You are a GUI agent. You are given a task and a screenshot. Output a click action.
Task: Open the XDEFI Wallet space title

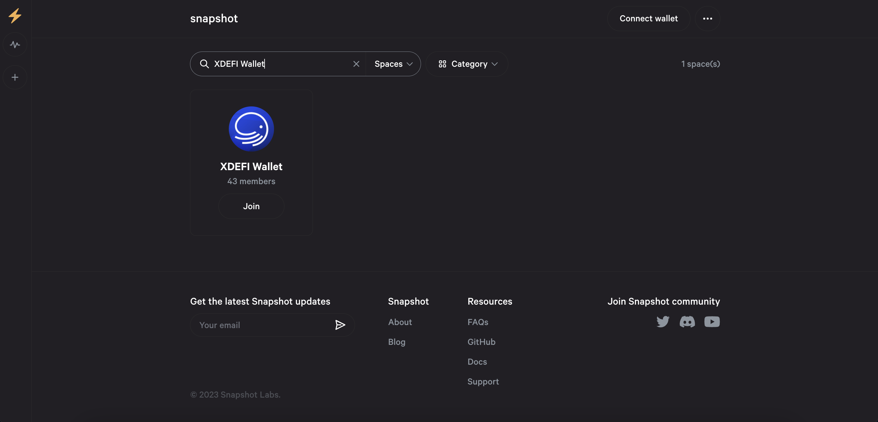pos(251,166)
